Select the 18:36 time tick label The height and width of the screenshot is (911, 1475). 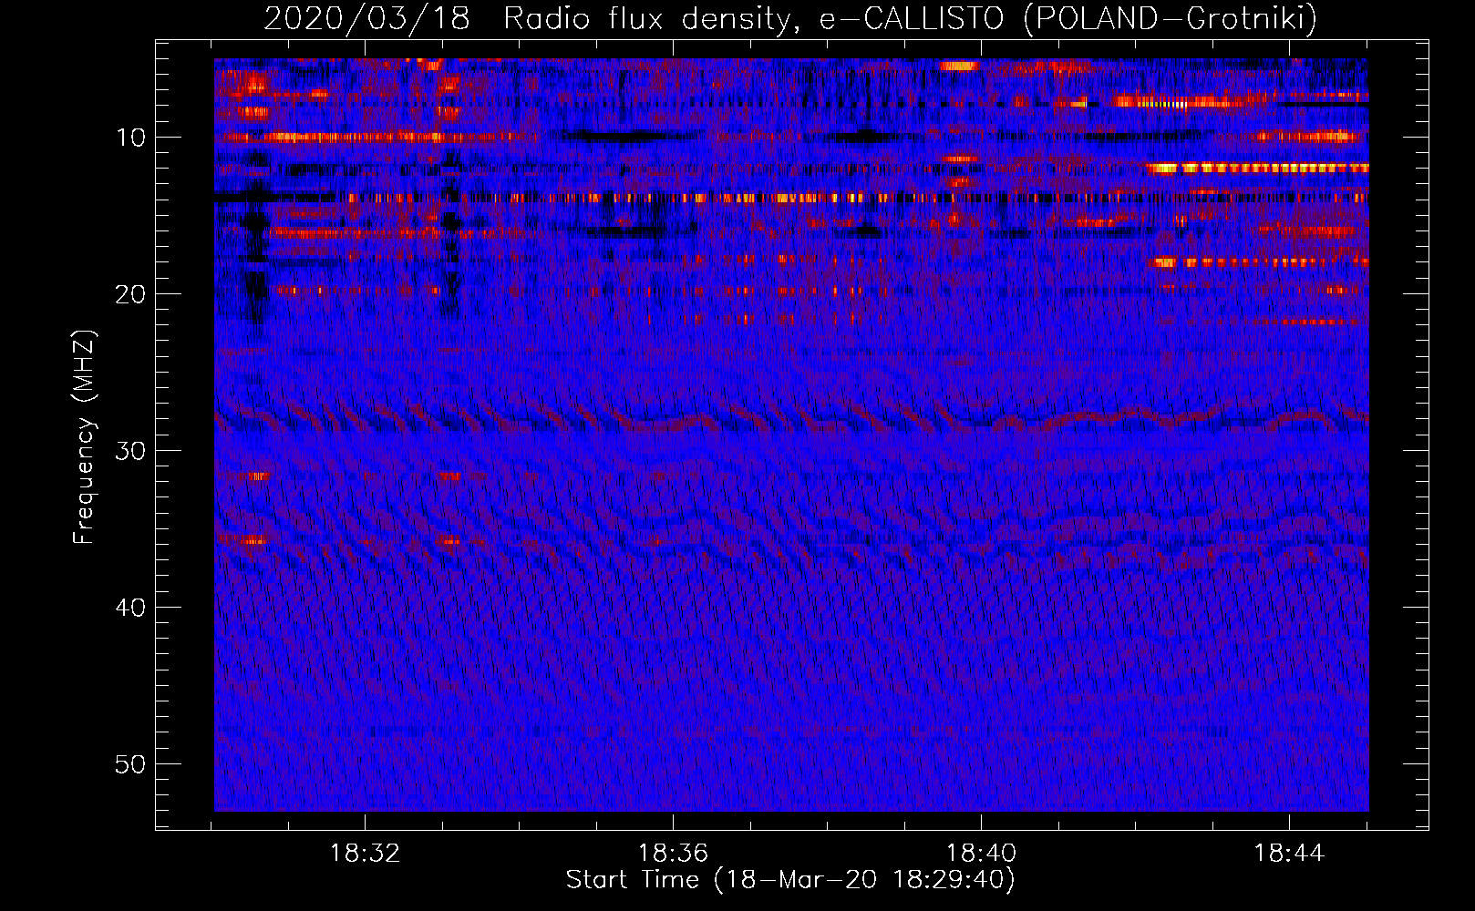click(x=673, y=854)
